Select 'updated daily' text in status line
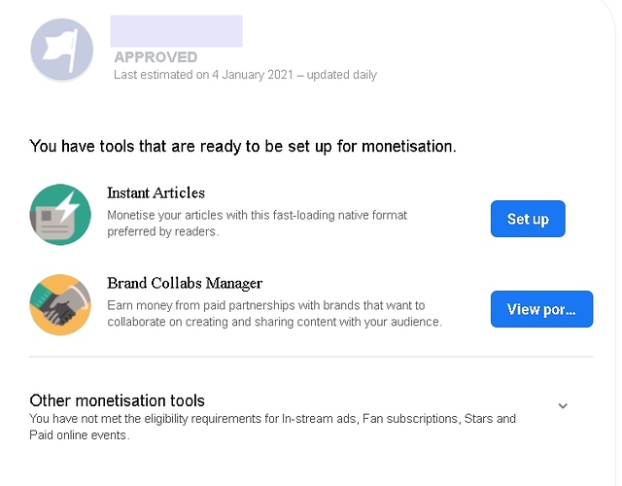The height and width of the screenshot is (486, 622). 341,75
